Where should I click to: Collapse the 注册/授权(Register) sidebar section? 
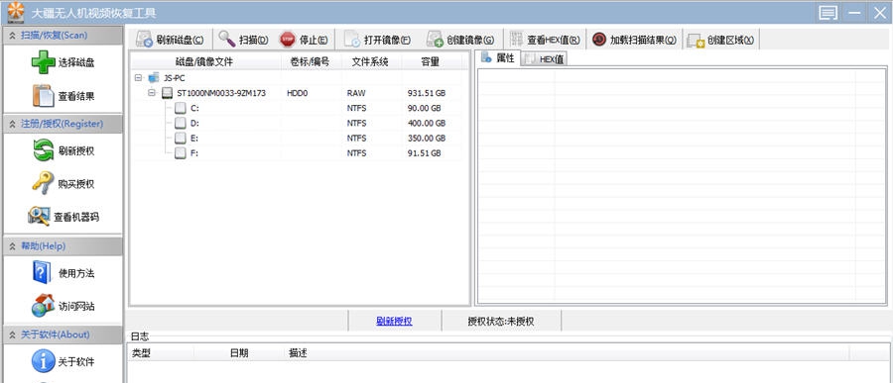pyautogui.click(x=13, y=124)
